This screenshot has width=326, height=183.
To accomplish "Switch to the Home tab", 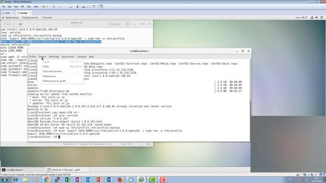I will pyautogui.click(x=7, y=13).
